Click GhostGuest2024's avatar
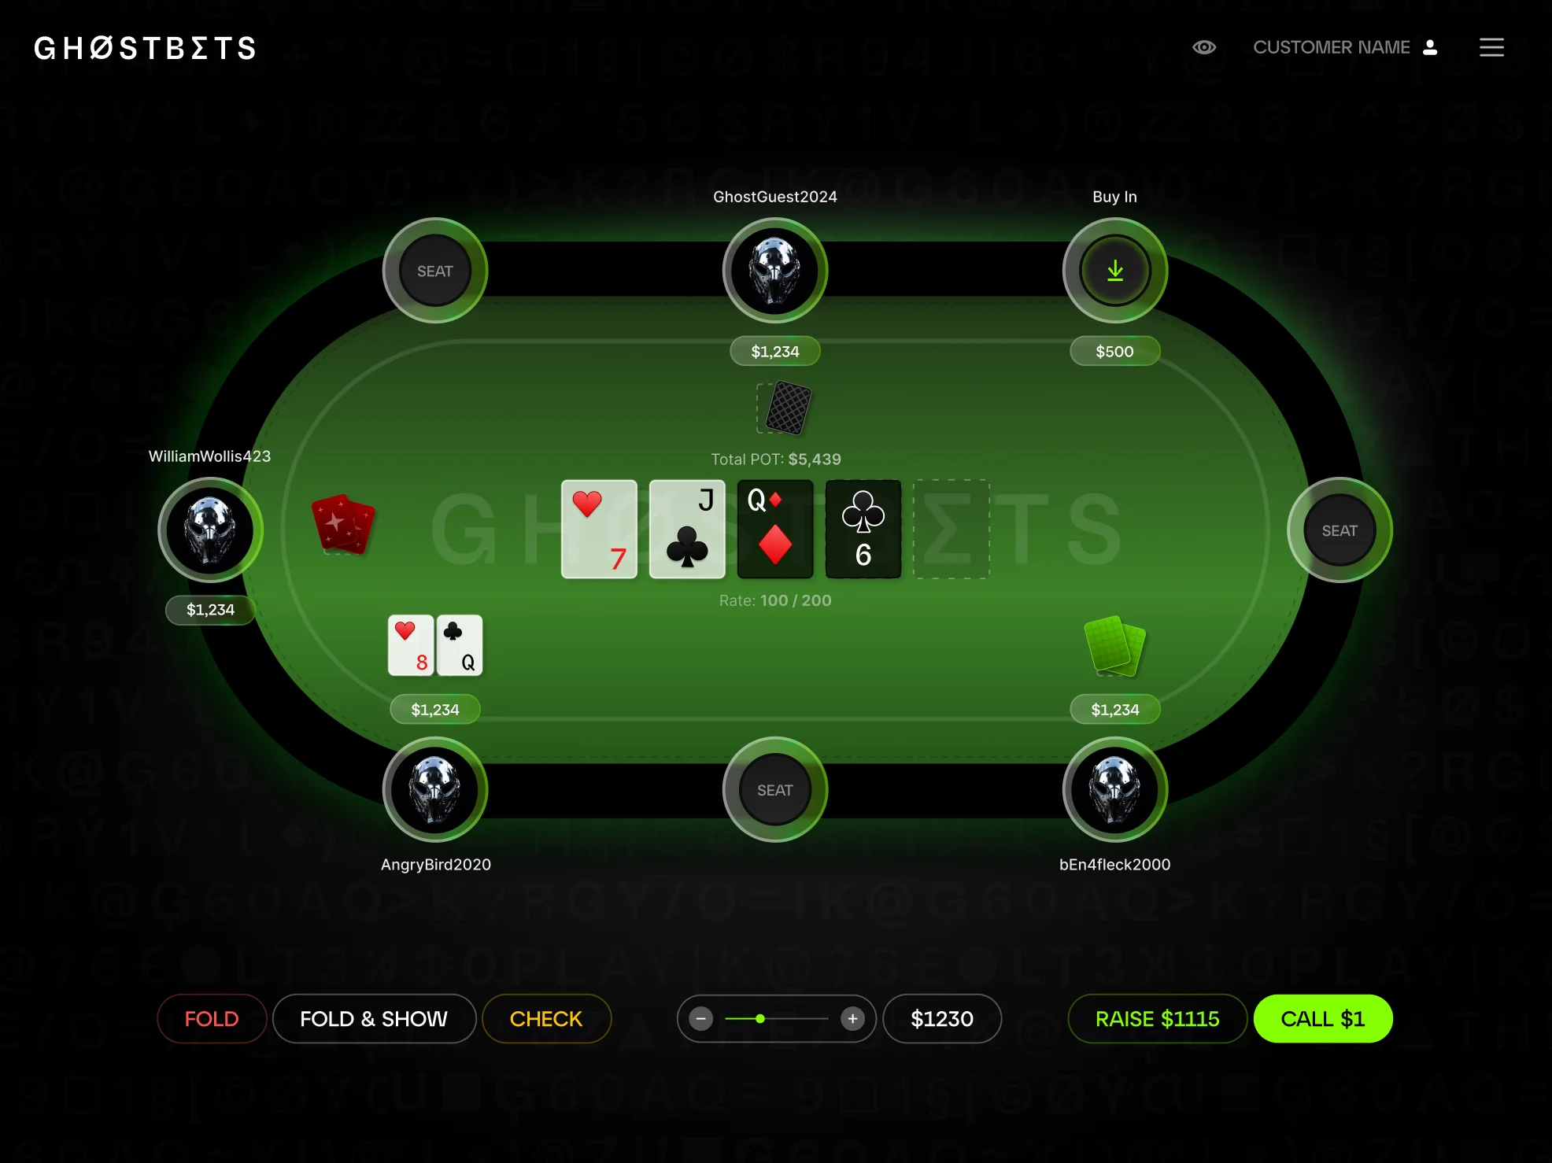The image size is (1552, 1163). pyautogui.click(x=775, y=271)
